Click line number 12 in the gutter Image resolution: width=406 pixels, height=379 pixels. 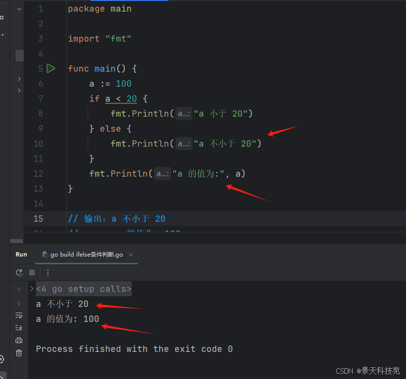pos(38,174)
